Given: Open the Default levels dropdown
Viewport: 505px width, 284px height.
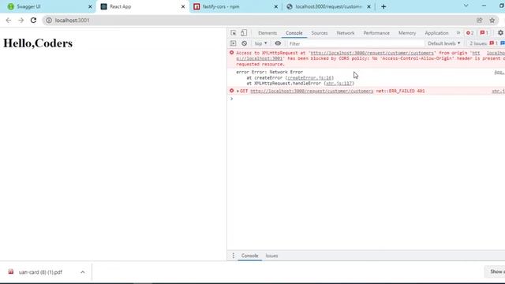Looking at the screenshot, I should click(443, 43).
